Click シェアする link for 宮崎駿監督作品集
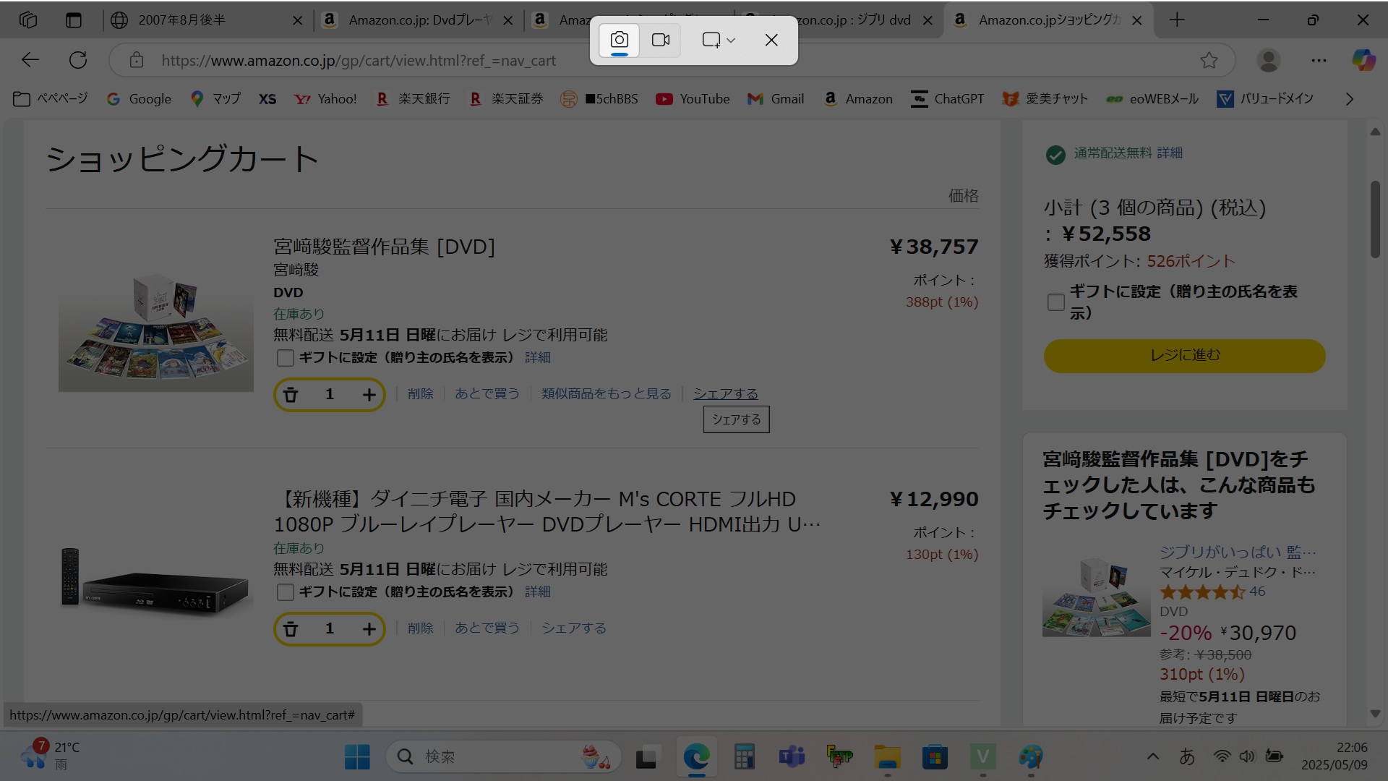Viewport: 1388px width, 781px height. click(x=726, y=393)
